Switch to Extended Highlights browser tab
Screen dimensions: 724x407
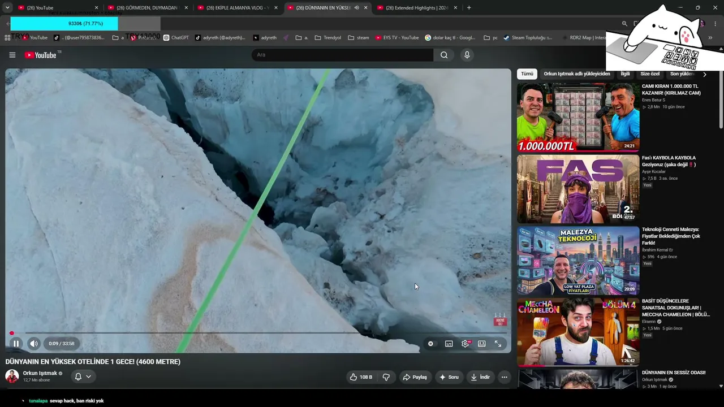coord(417,8)
